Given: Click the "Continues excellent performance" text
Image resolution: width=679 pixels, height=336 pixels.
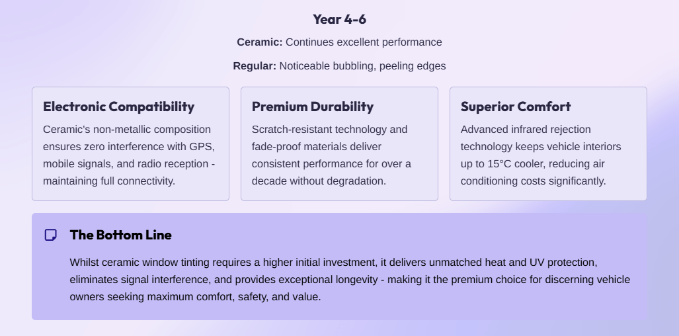Looking at the screenshot, I should coord(364,42).
